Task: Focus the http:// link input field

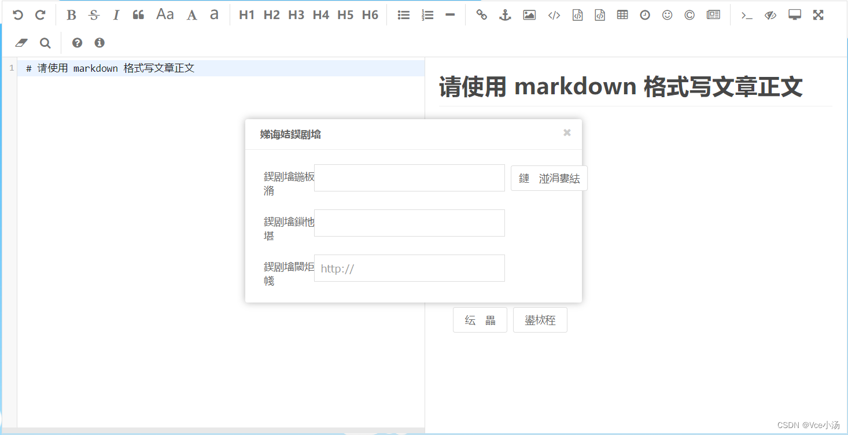Action: point(410,268)
